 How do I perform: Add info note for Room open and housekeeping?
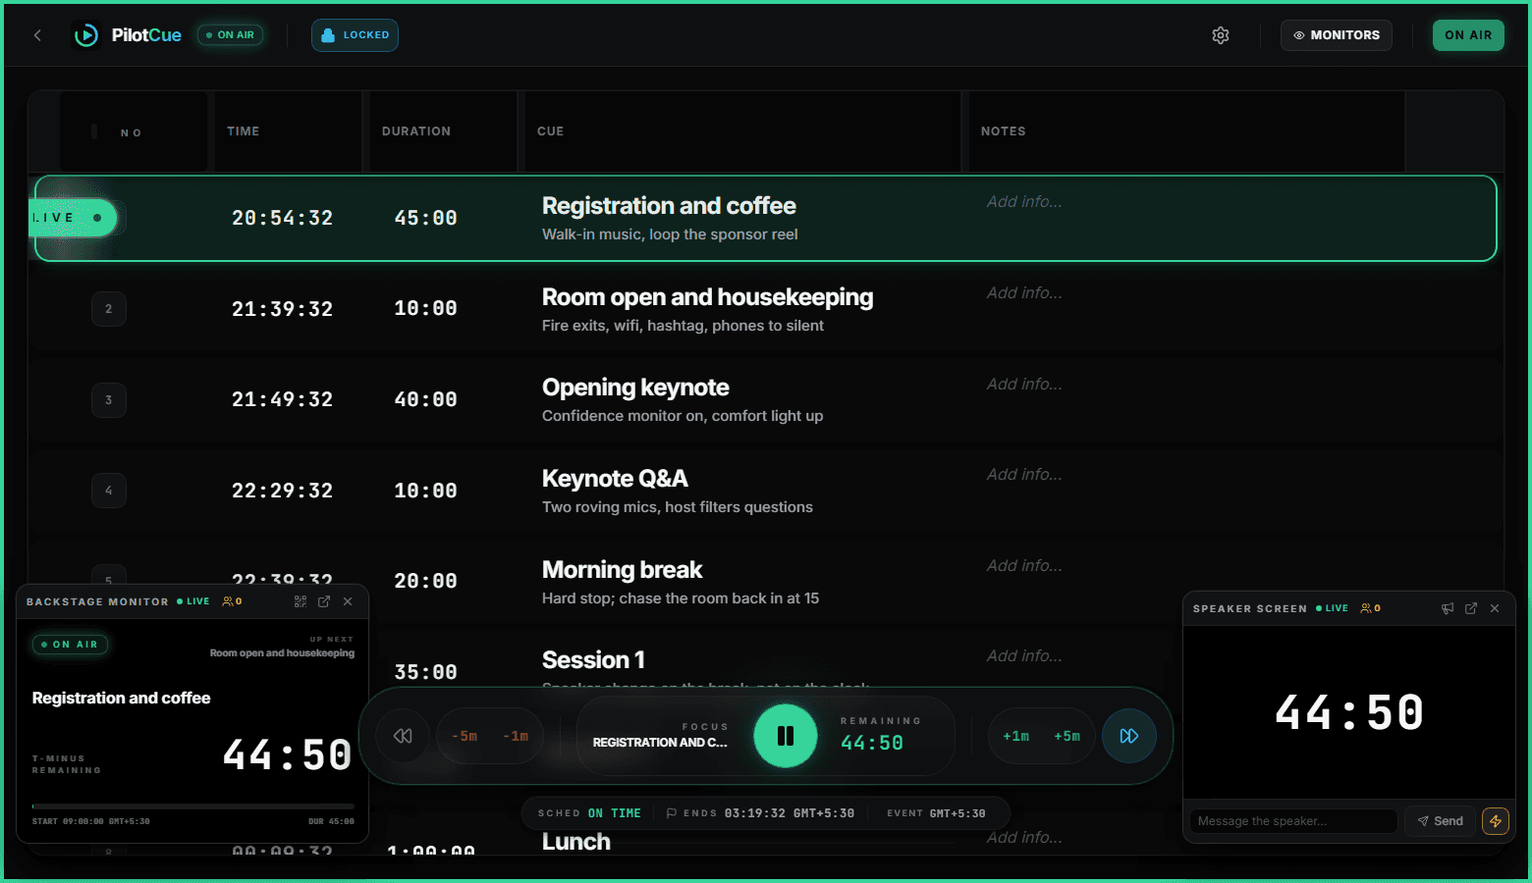click(1024, 293)
